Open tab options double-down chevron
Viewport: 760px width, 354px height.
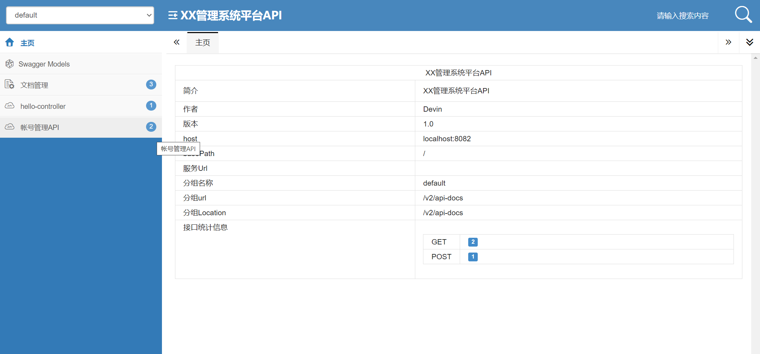tap(750, 42)
